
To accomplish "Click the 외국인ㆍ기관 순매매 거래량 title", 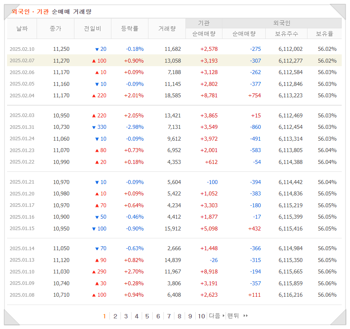I will pos(52,11).
